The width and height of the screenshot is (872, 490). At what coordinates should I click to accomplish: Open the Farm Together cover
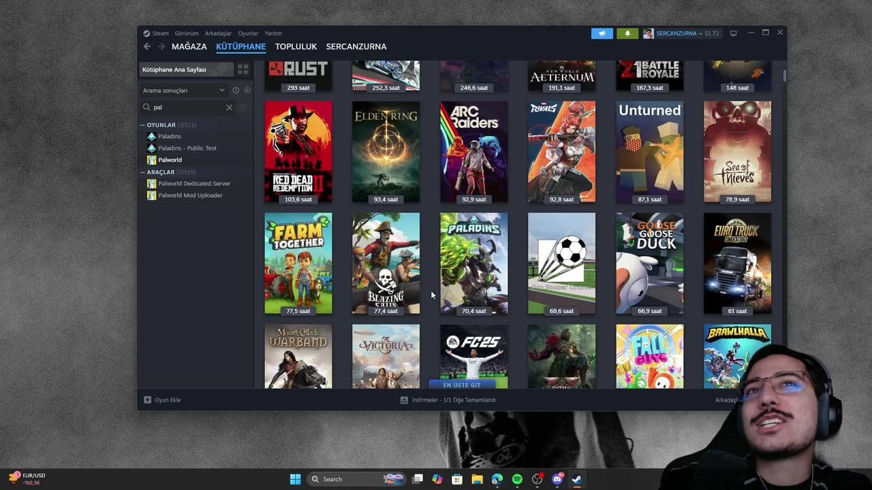pyautogui.click(x=298, y=263)
